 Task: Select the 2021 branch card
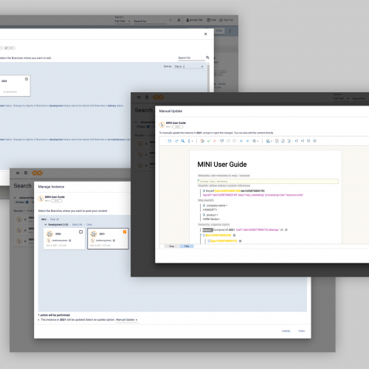(x=108, y=238)
